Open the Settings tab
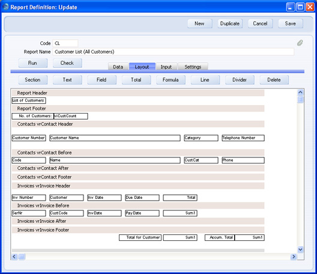Viewport: 317px width, 274px height. tap(193, 67)
